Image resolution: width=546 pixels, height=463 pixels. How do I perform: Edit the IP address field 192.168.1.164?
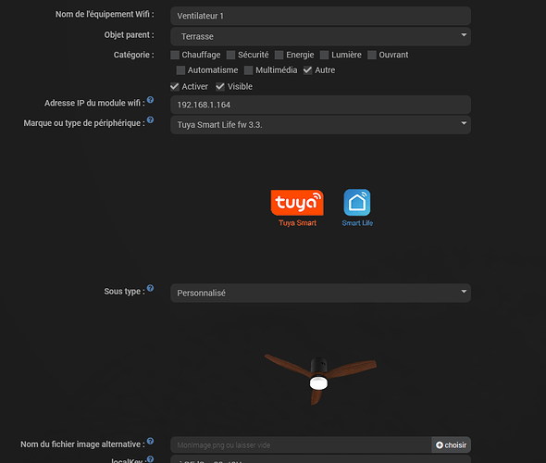click(x=321, y=105)
